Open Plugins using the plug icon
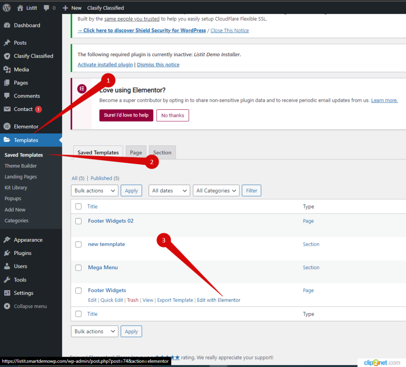 (8, 253)
